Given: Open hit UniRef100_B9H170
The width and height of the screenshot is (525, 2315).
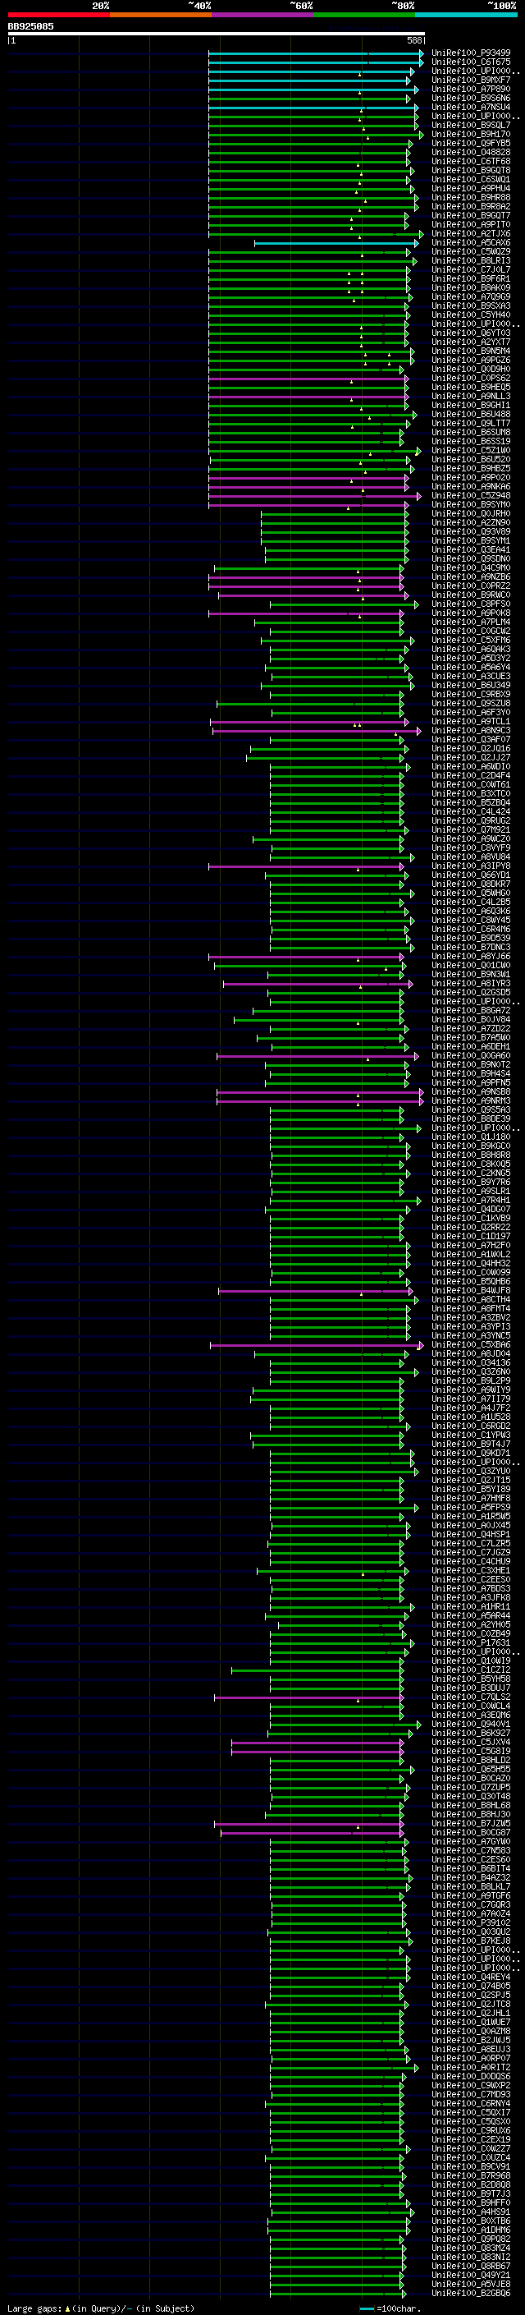Looking at the screenshot, I should pyautogui.click(x=471, y=134).
